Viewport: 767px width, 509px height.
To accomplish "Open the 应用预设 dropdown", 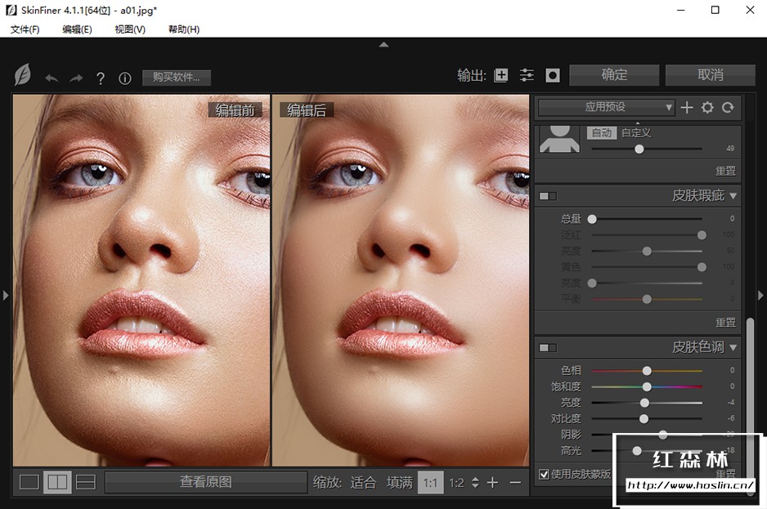I will click(x=606, y=107).
